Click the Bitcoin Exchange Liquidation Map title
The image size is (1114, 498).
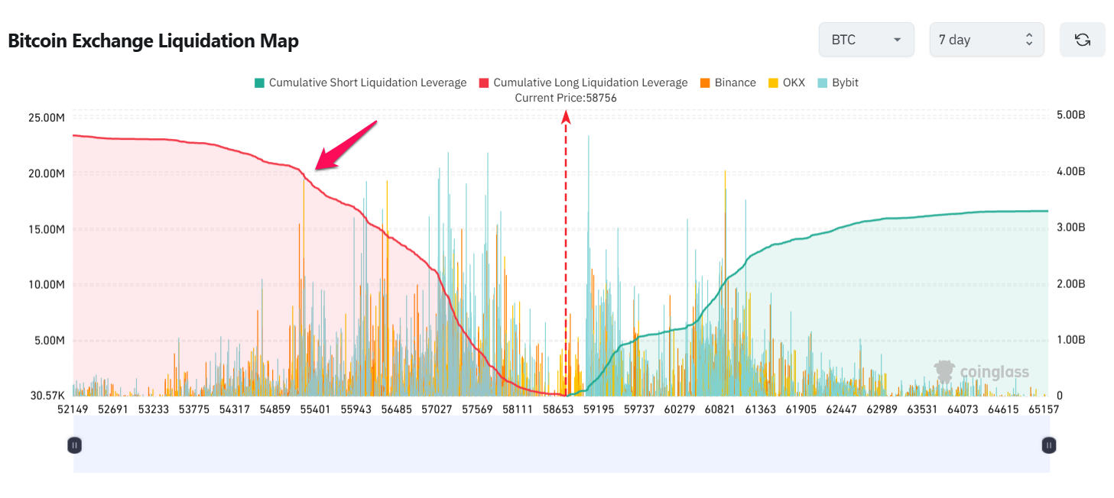point(153,40)
